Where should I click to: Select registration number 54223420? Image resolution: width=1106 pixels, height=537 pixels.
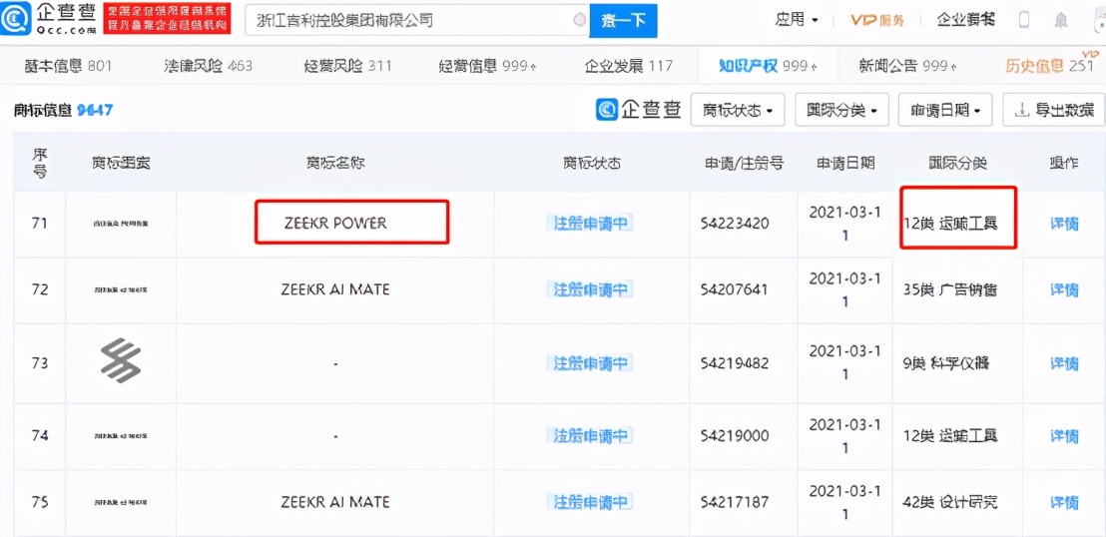[x=735, y=224]
